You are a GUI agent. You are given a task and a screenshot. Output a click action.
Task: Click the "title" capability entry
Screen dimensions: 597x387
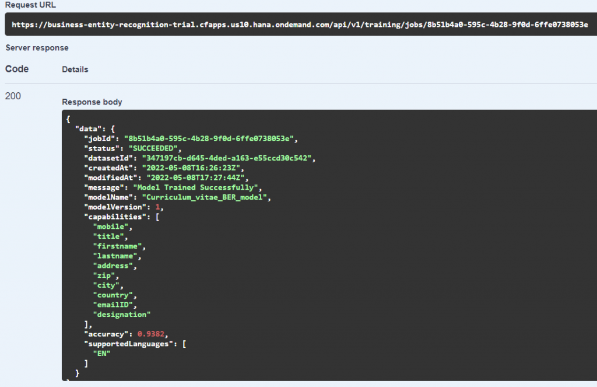[108, 236]
